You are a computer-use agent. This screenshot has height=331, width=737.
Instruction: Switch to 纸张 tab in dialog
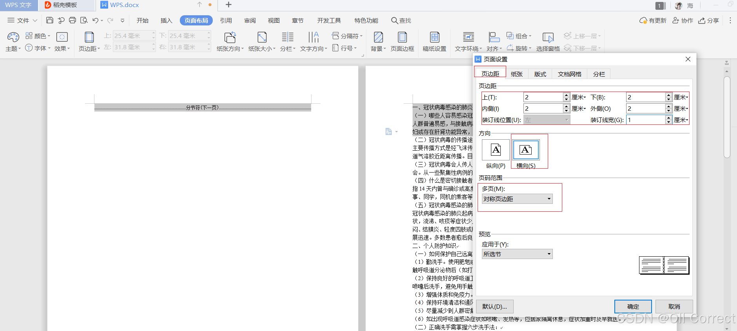517,74
